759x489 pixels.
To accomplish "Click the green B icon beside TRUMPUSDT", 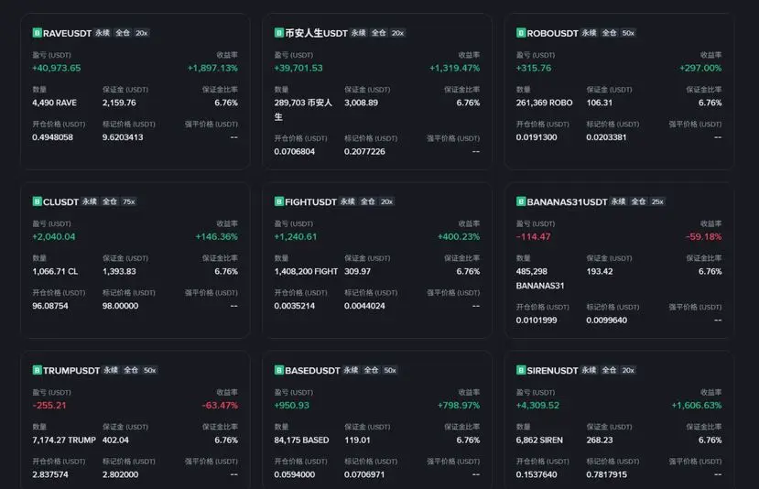I will 37,370.
